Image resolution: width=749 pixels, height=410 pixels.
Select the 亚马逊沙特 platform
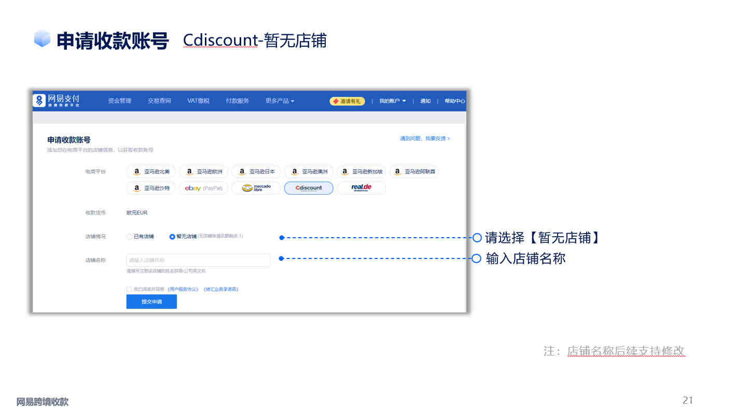[151, 188]
